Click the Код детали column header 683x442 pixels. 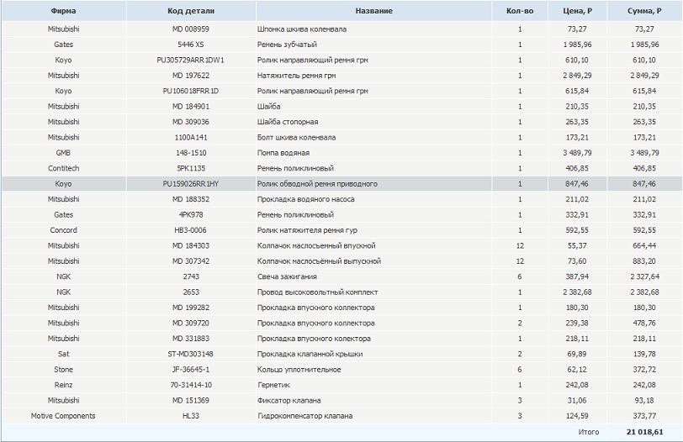pos(189,11)
